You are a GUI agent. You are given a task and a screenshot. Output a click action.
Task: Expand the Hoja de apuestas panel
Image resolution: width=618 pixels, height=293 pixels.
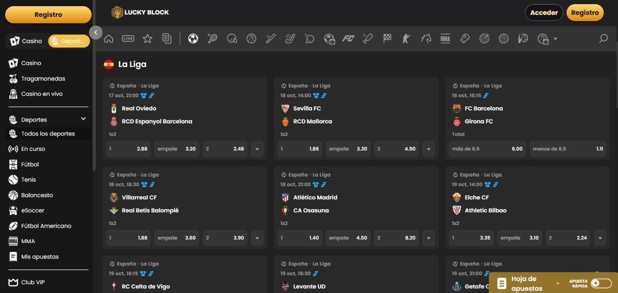tap(558, 283)
